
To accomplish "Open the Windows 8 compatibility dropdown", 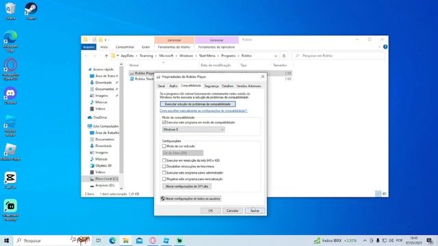I will (193, 129).
